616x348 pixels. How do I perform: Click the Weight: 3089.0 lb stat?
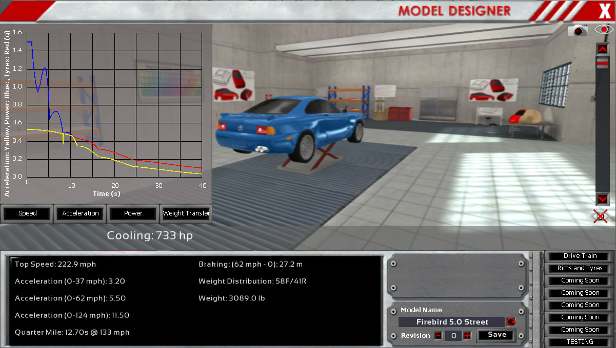pyautogui.click(x=232, y=298)
